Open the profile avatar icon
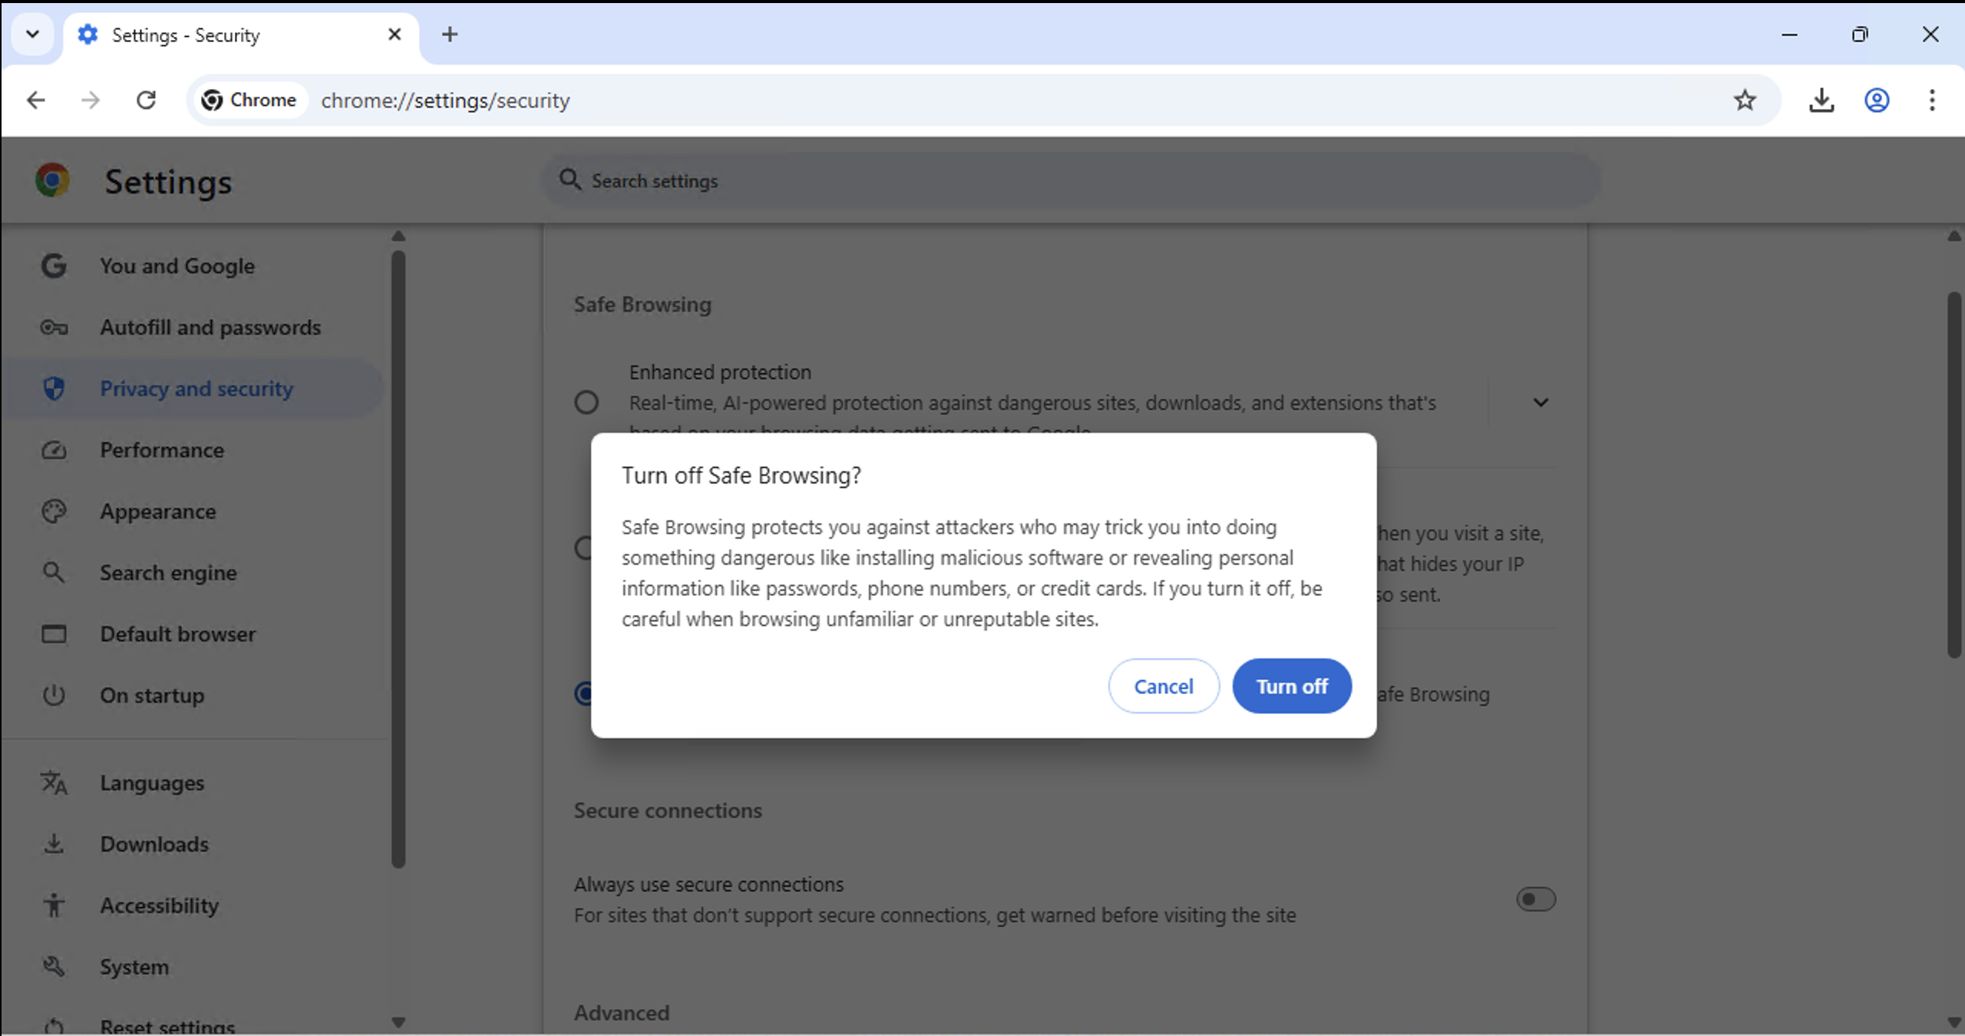Screen dimensions: 1965x1036 coord(1877,101)
